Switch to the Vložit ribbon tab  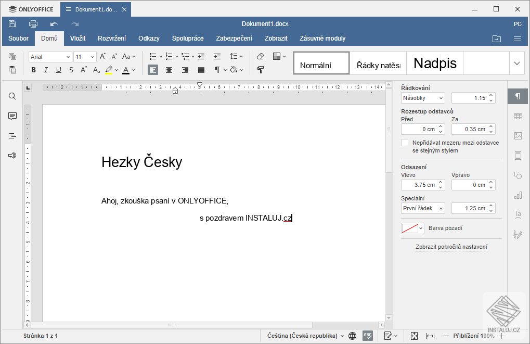tap(77, 38)
